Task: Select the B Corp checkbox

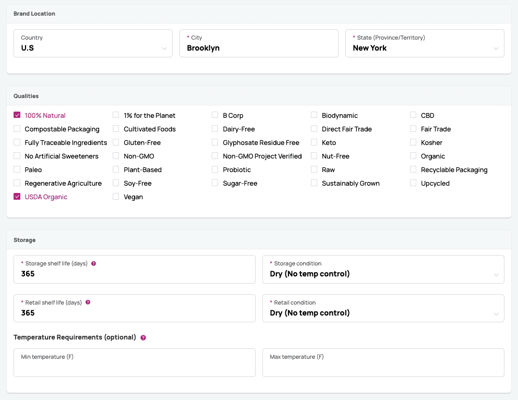Action: point(215,115)
